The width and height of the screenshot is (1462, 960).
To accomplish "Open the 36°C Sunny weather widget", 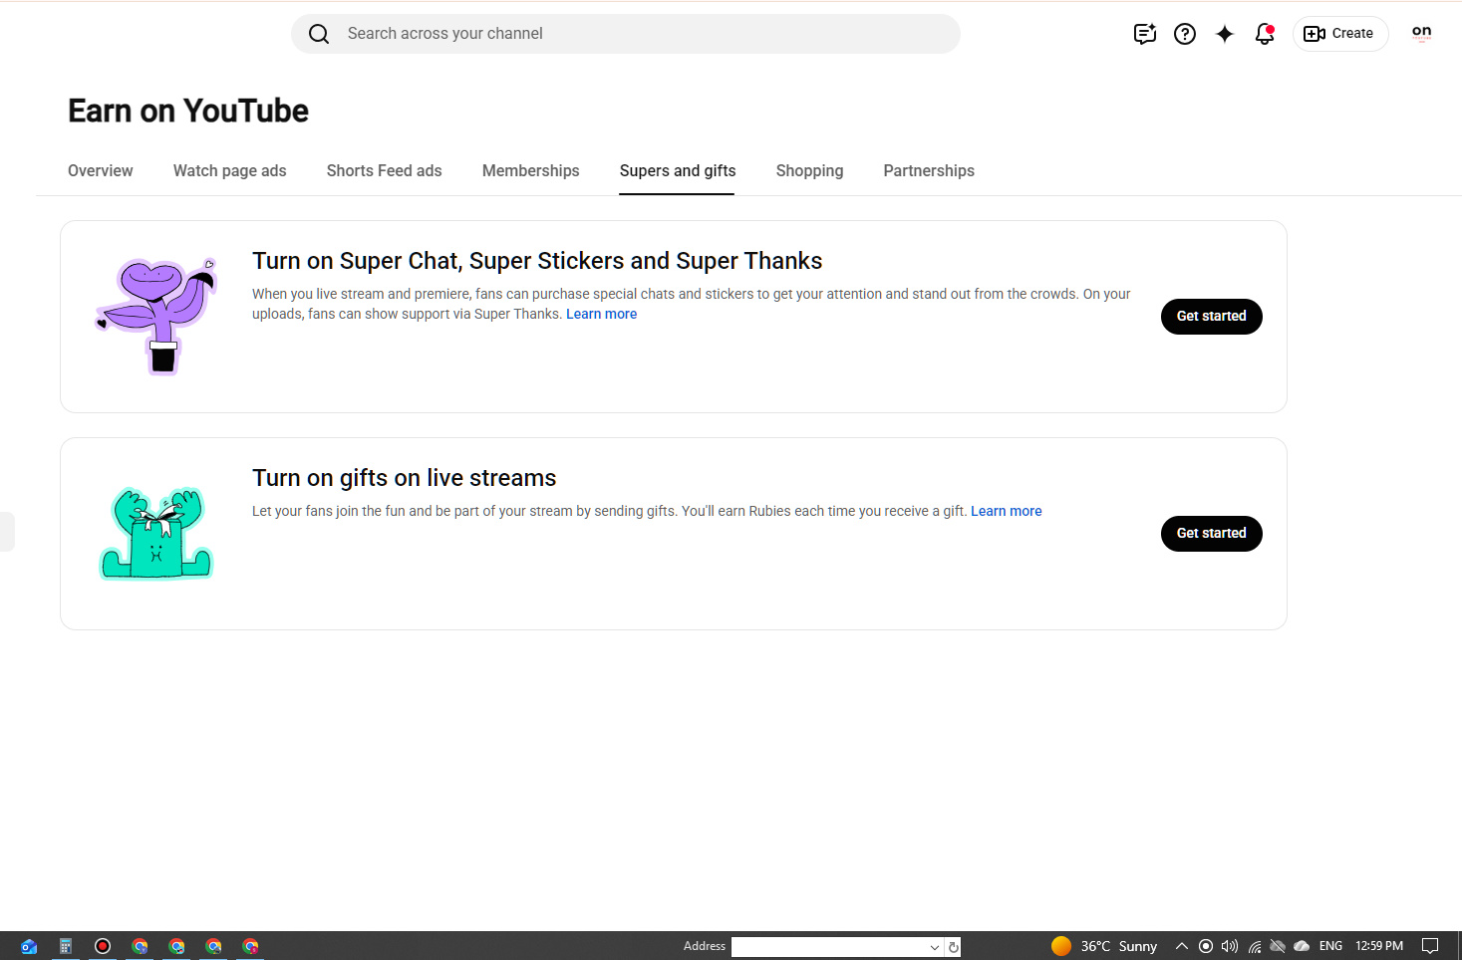I will coord(1103,946).
